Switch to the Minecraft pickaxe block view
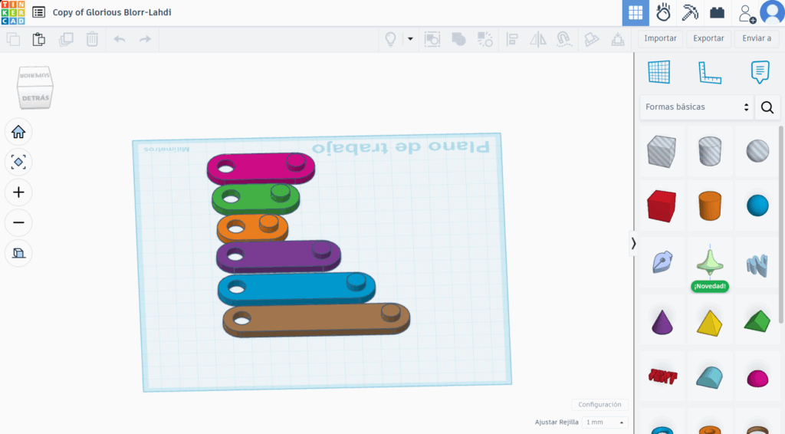This screenshot has height=434, width=785. [x=690, y=13]
